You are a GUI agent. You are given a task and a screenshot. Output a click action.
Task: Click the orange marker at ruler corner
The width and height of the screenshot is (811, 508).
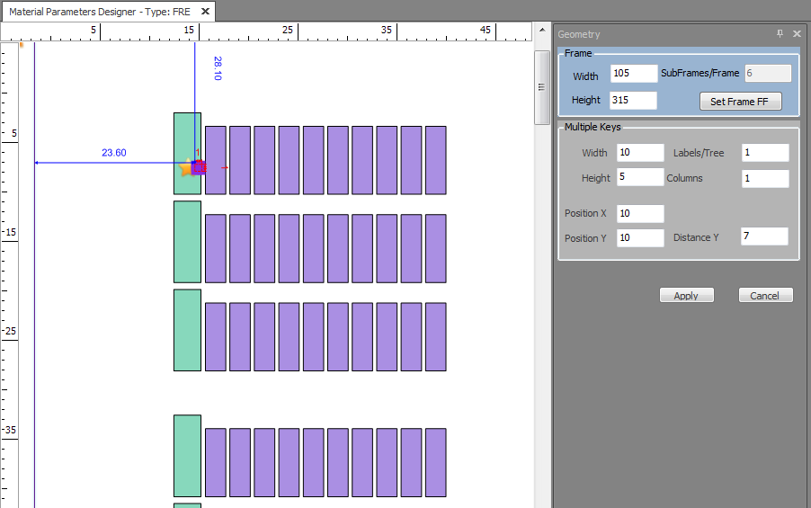tap(22, 45)
